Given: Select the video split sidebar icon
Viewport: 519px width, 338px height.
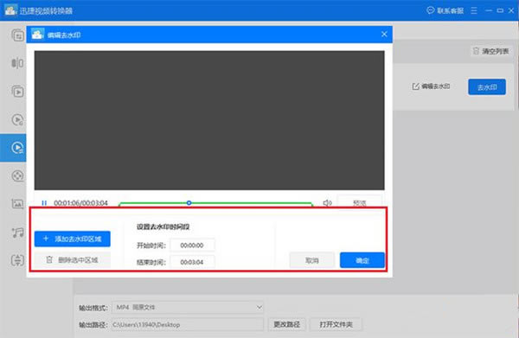Looking at the screenshot, I should click(17, 63).
